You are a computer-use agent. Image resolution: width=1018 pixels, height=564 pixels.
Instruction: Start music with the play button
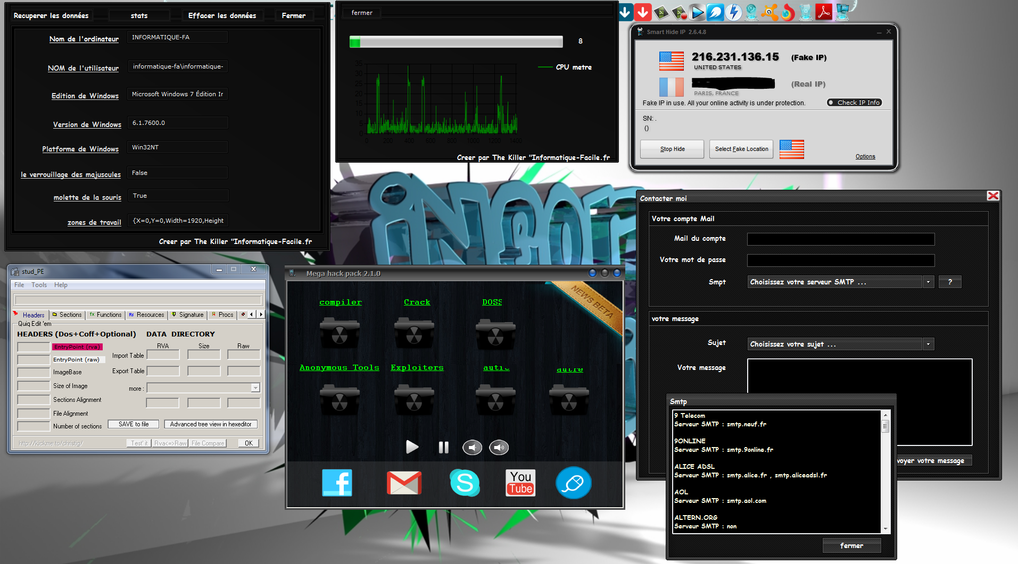tap(412, 447)
